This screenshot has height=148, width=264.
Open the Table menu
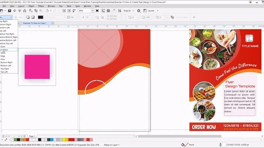click(69, 6)
